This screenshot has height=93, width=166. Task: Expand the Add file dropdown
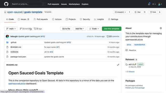point(80,29)
